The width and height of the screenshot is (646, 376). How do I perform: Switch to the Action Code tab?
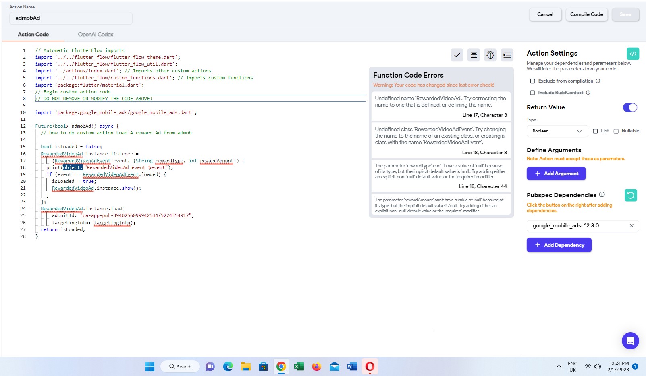(x=33, y=35)
